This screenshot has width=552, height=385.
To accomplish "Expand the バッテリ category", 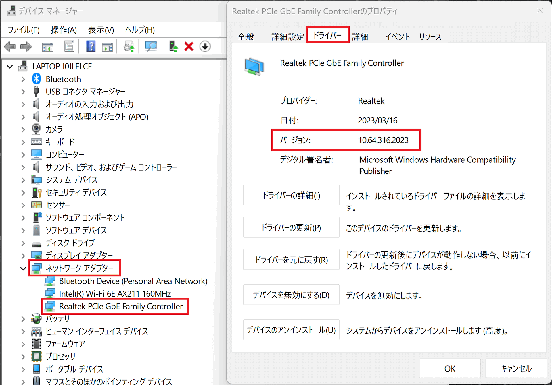I will click(23, 319).
